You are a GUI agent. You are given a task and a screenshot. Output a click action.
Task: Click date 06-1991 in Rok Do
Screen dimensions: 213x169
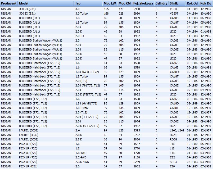click(x=206, y=67)
